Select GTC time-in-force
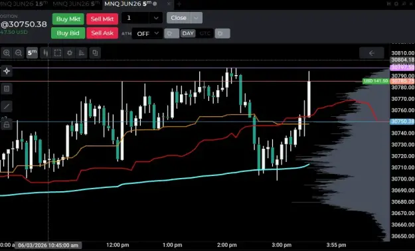Screen dimensions: 415x251 205,34
